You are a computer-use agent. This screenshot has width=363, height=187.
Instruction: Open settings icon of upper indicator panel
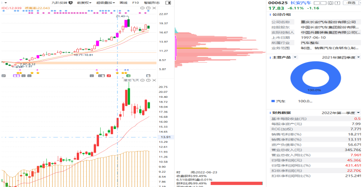(142, 8)
